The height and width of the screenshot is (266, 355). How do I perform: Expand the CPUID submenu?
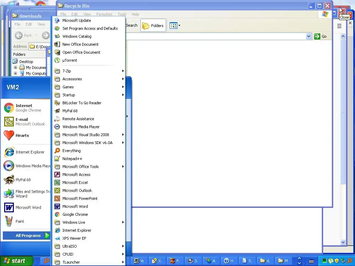(x=89, y=254)
